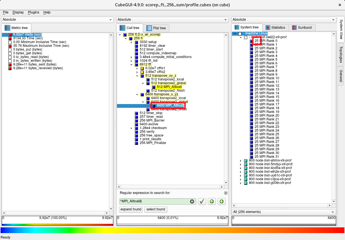
Task: Collapse the transpose_xy_z tree node
Action: coord(137,76)
